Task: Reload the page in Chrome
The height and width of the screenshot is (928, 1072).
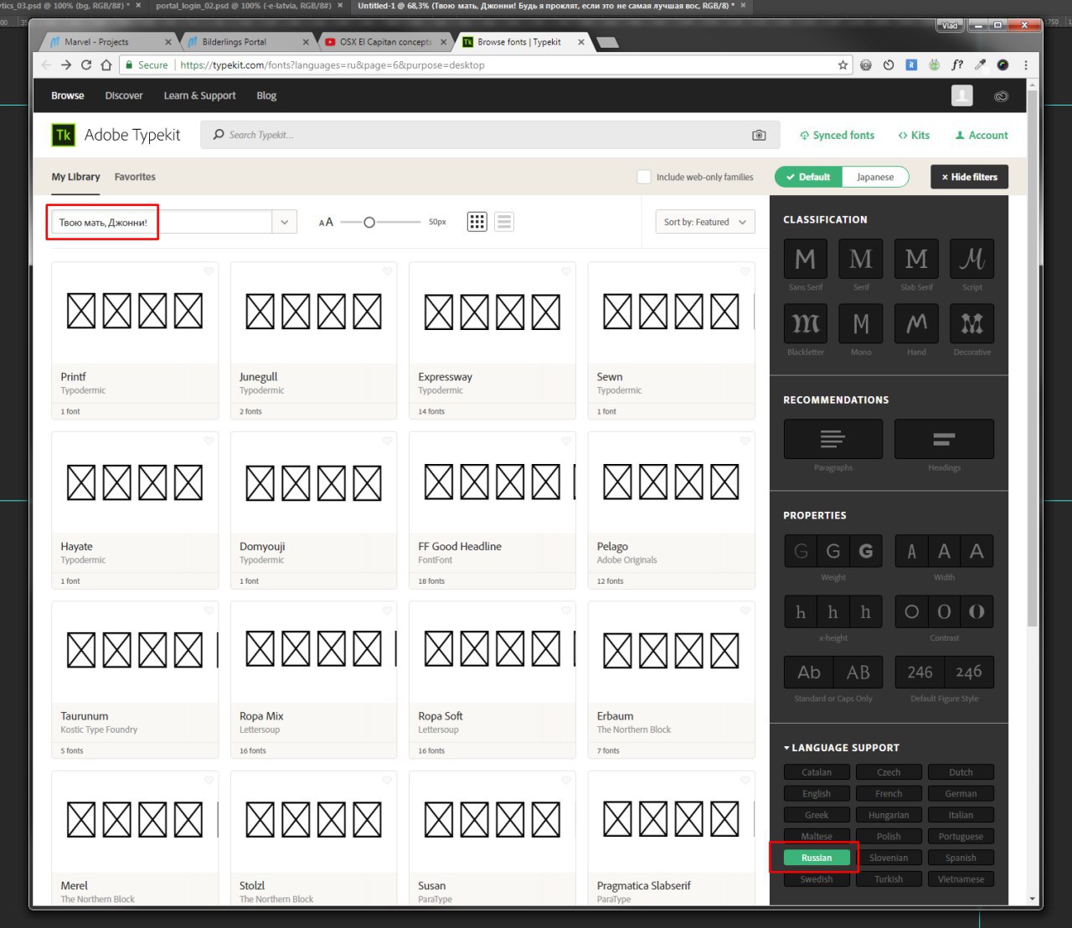Action: click(x=85, y=64)
